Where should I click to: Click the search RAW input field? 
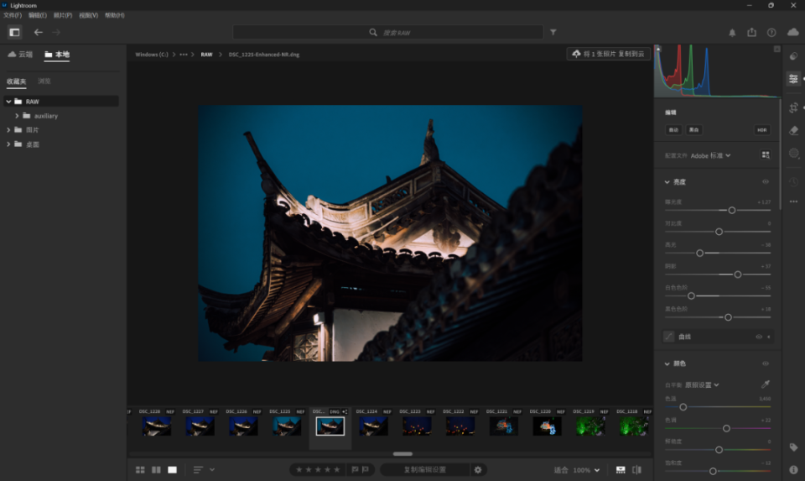[x=388, y=33]
